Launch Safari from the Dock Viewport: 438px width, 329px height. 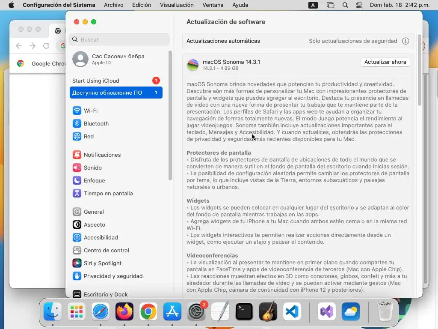point(101,311)
